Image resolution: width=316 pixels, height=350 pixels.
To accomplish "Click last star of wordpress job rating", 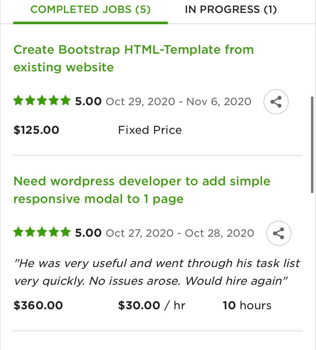I will point(66,232).
